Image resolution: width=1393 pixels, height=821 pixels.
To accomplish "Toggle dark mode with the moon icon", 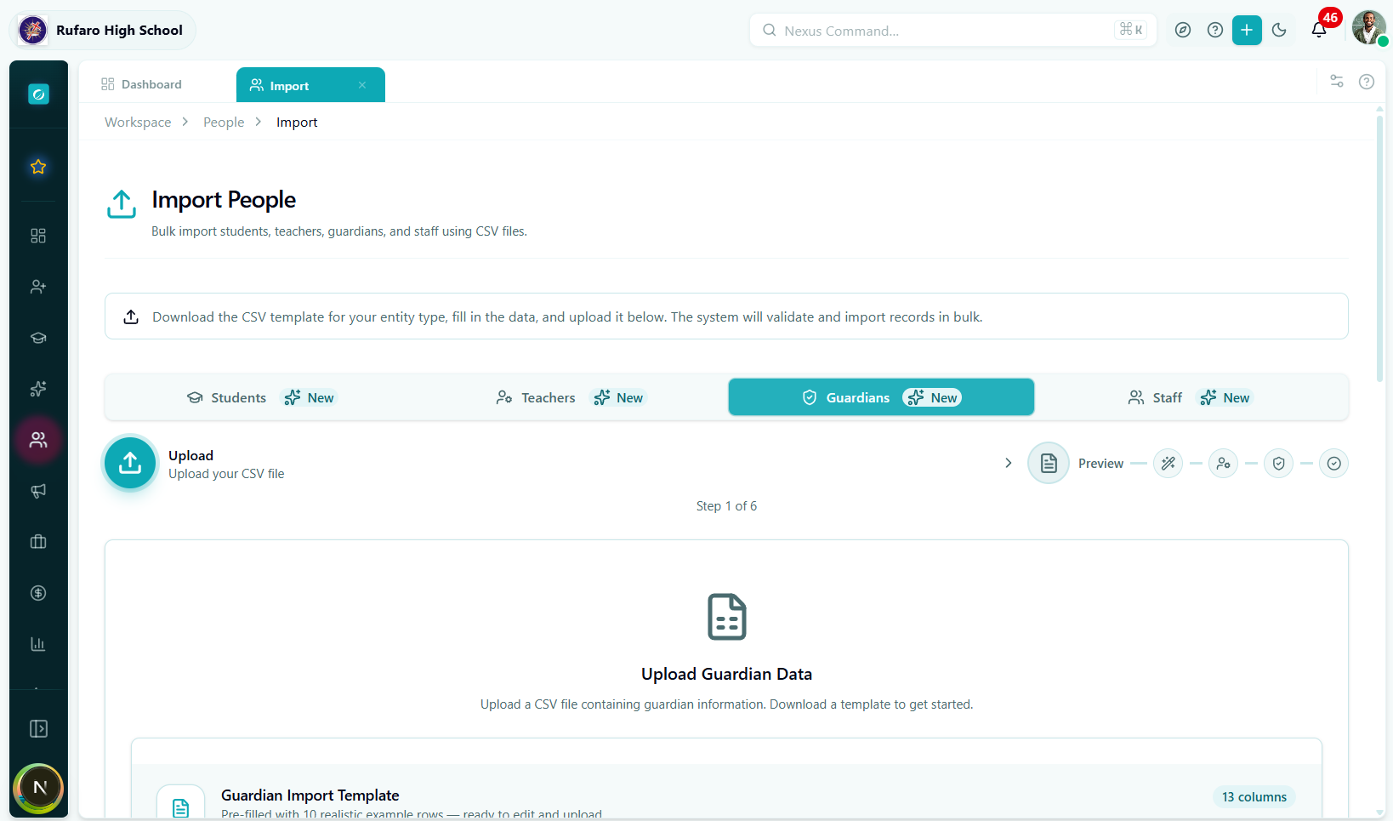I will point(1279,31).
